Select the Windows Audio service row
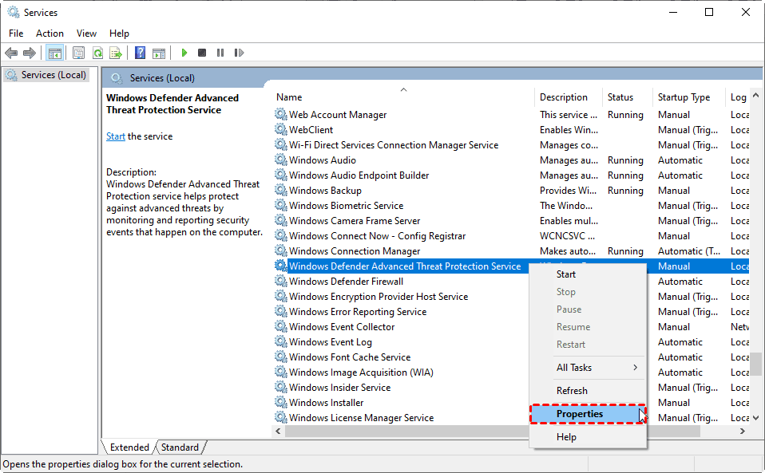The image size is (765, 473). tap(323, 160)
